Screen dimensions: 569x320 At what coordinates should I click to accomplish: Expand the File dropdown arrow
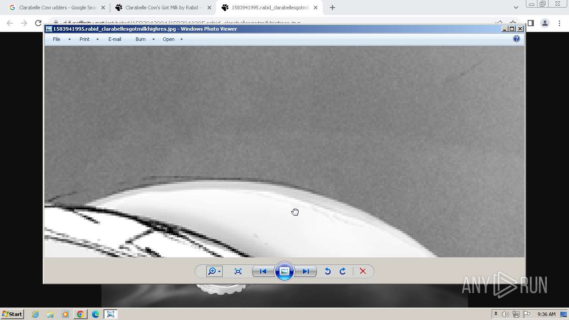click(x=69, y=39)
